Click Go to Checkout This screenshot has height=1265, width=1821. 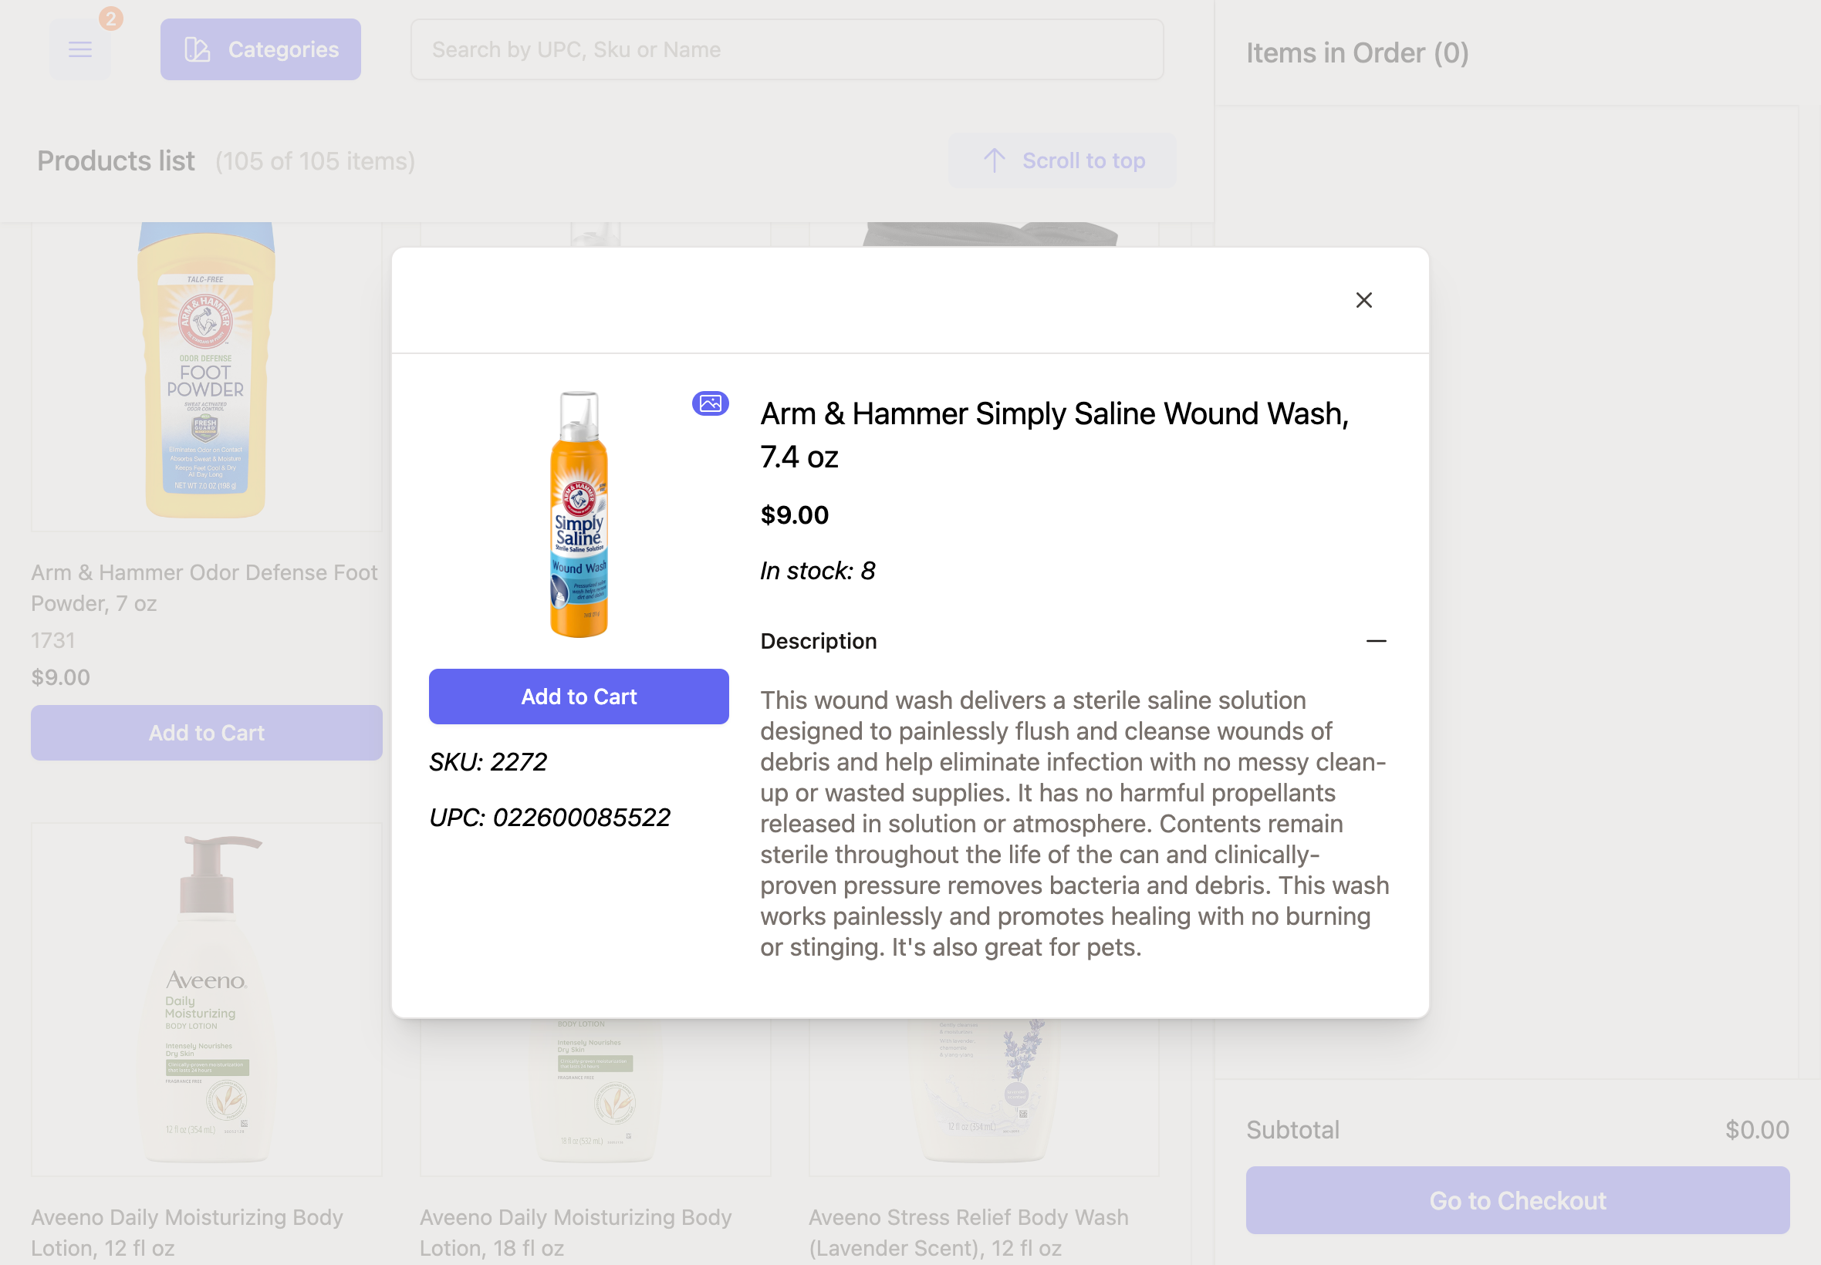(1517, 1200)
